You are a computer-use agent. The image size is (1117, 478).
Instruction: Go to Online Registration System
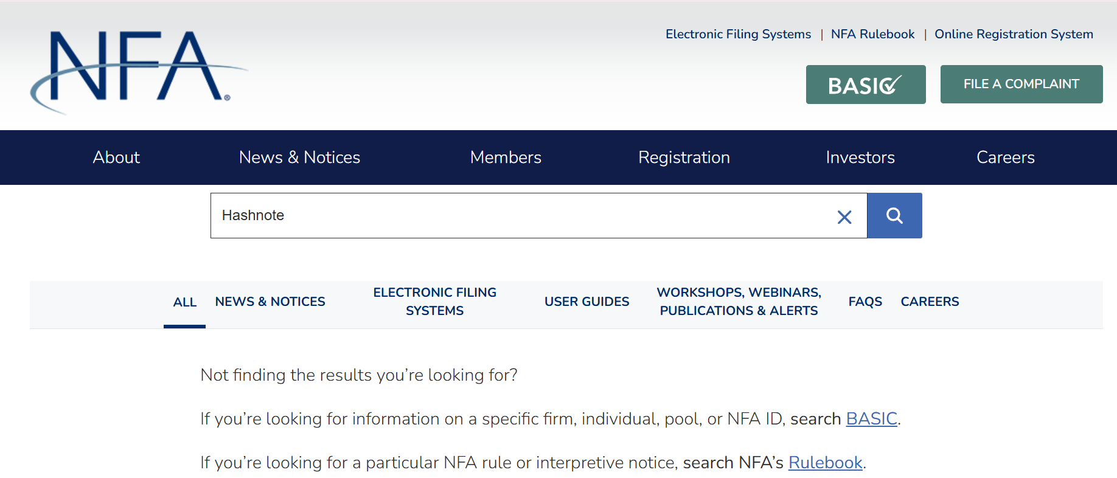tap(1014, 34)
